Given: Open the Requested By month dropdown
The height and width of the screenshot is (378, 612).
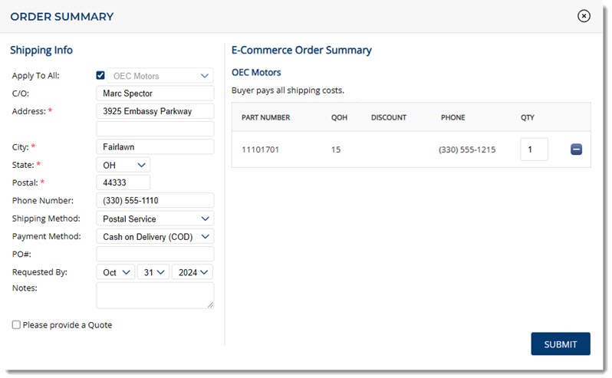Looking at the screenshot, I should (116, 272).
